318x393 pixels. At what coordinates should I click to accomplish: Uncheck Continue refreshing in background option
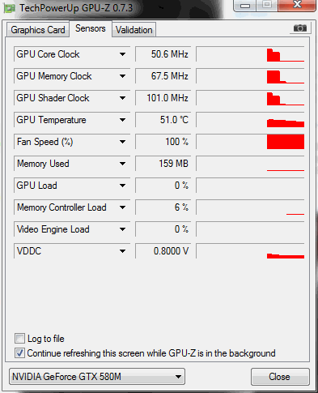(19, 353)
